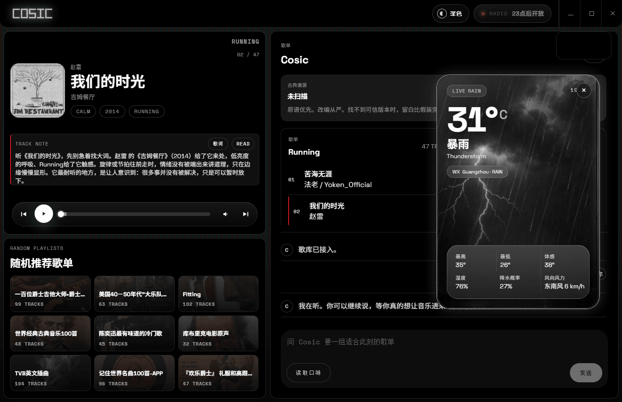Toggle the theme color button

tap(451, 14)
